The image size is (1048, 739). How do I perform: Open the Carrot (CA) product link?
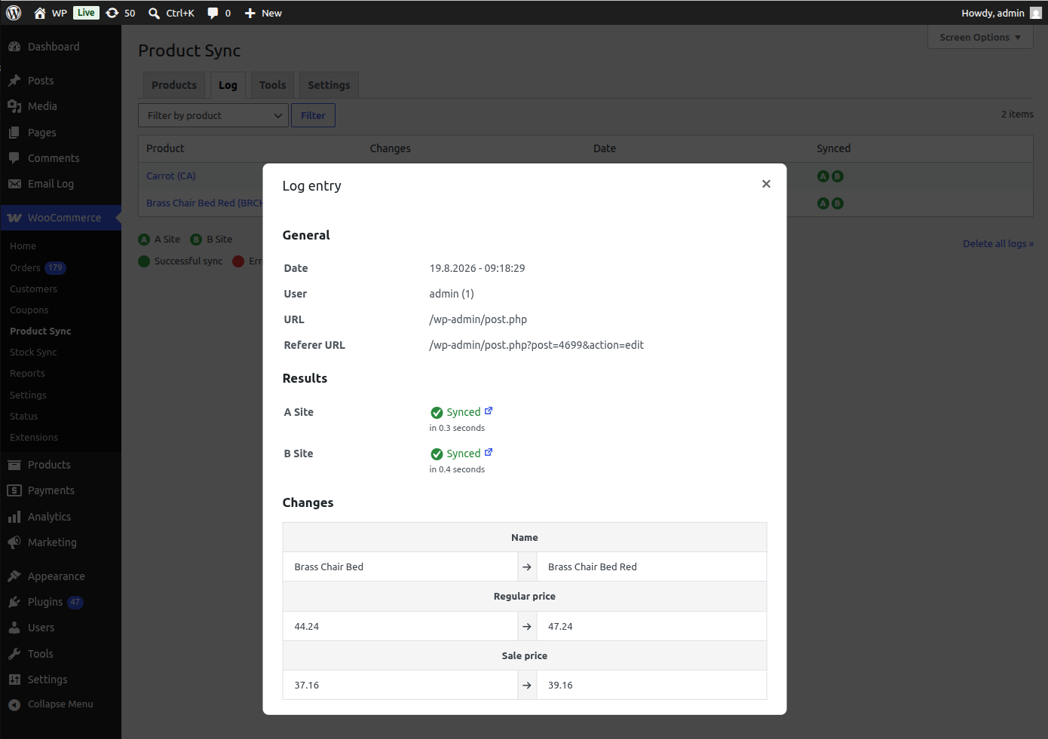[171, 176]
